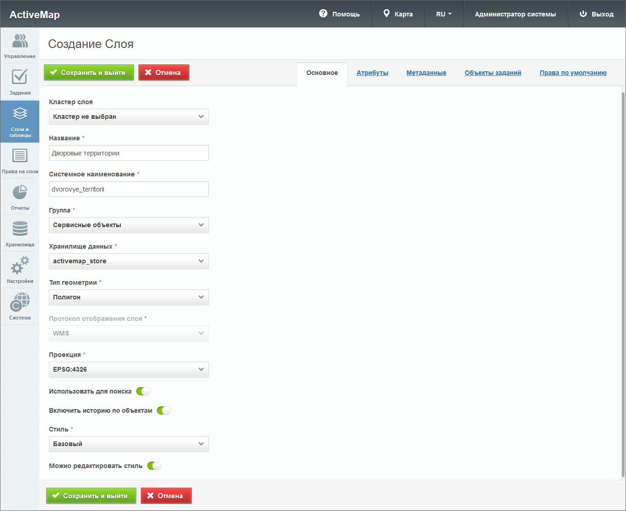The image size is (626, 511).
Task: Open the Настройки gears icon
Action: click(20, 265)
